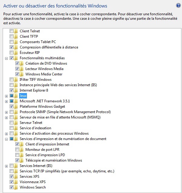This screenshot has width=182, height=193.
Task: Click the folder icon beside Service d'indexation
Action: tap(16, 128)
